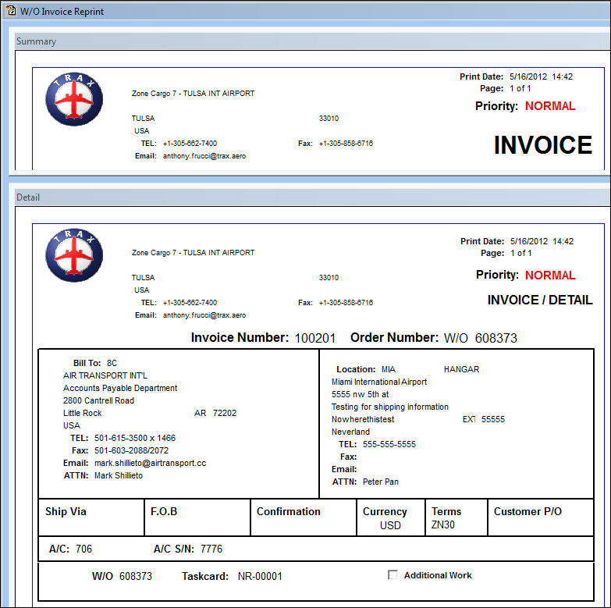The width and height of the screenshot is (611, 608).
Task: Click email mark.shillieto@airtransport.cc
Action: 150,463
